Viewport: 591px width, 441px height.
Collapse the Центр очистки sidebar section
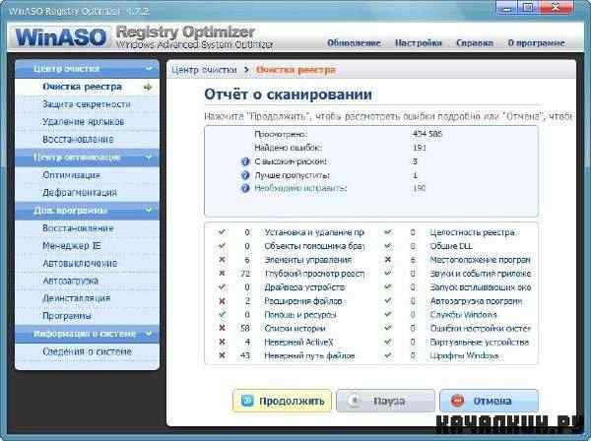pyautogui.click(x=87, y=69)
